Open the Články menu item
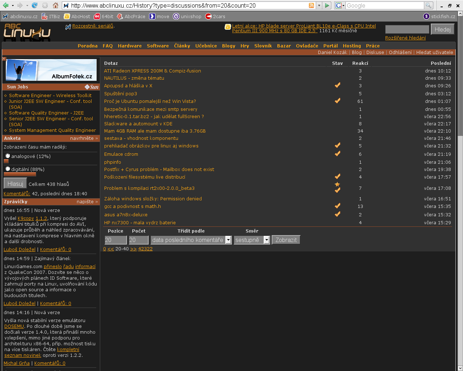Viewport: 463px width, 371px height. tap(182, 46)
